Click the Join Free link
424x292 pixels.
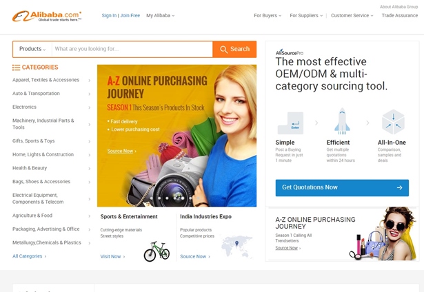pyautogui.click(x=130, y=16)
